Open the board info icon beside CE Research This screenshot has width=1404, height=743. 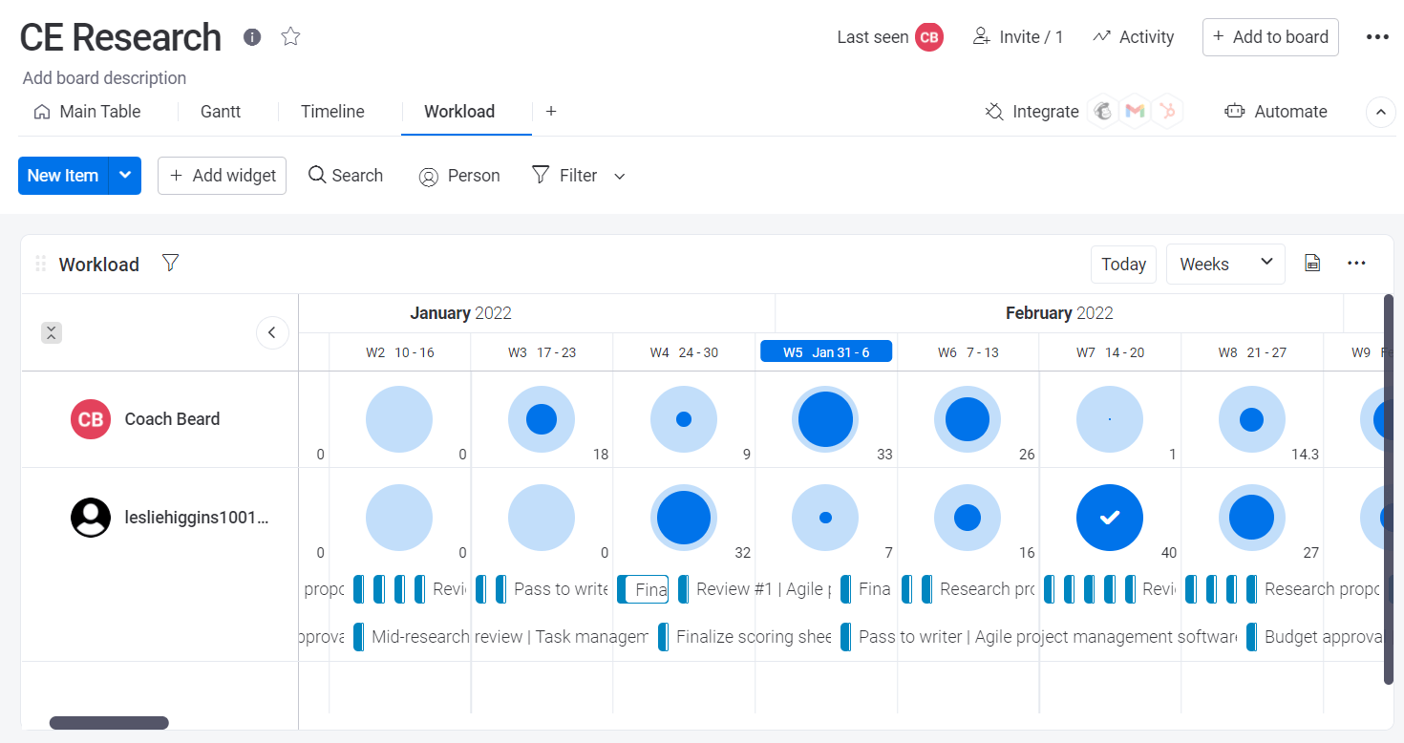pyautogui.click(x=251, y=37)
